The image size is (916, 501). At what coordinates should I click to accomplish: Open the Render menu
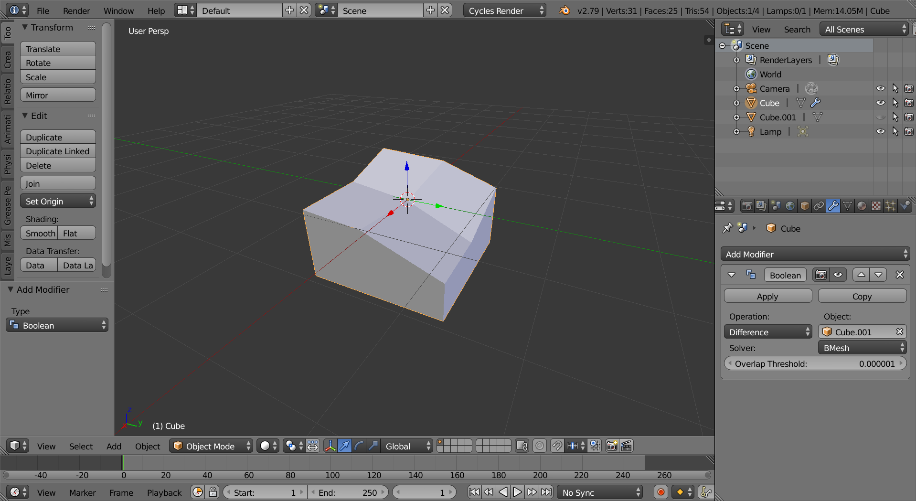76,11
